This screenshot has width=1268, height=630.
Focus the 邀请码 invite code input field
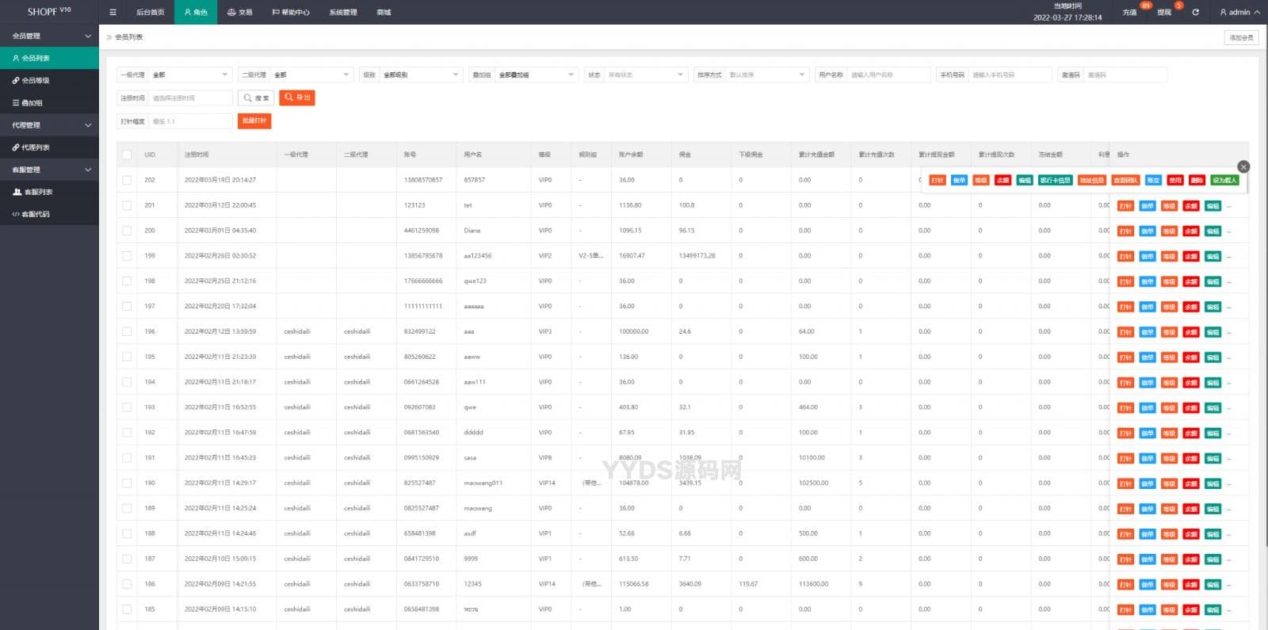click(1125, 74)
